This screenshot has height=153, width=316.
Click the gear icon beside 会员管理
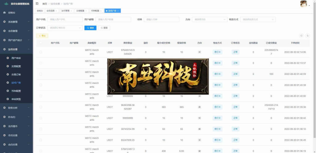pyautogui.click(x=4, y=31)
